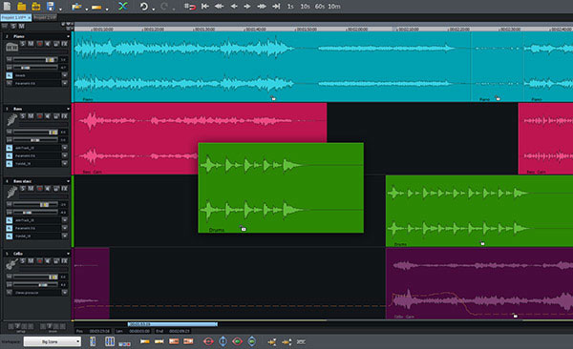This screenshot has width=573, height=349.
Task: Jump to the project start
Action: (205, 7)
